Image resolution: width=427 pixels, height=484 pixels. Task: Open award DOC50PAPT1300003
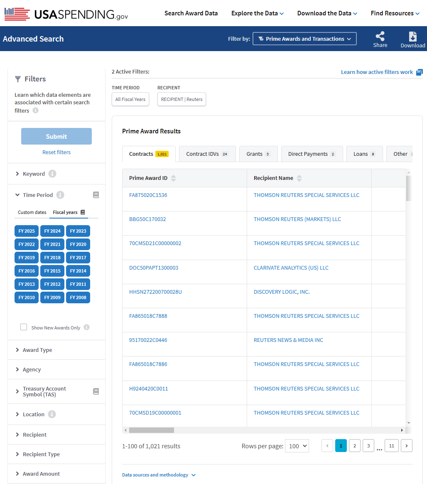(154, 268)
